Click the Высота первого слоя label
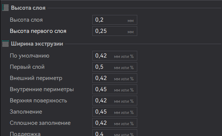The height and width of the screenshot is (136, 222). (x=38, y=31)
